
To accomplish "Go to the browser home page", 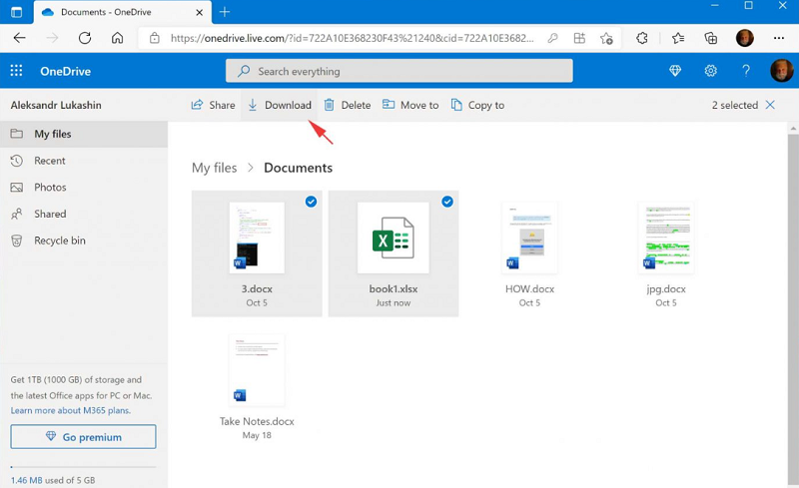I will pos(118,38).
